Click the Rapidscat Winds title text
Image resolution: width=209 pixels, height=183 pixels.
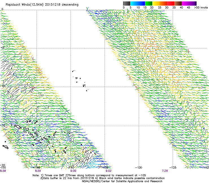42,5
